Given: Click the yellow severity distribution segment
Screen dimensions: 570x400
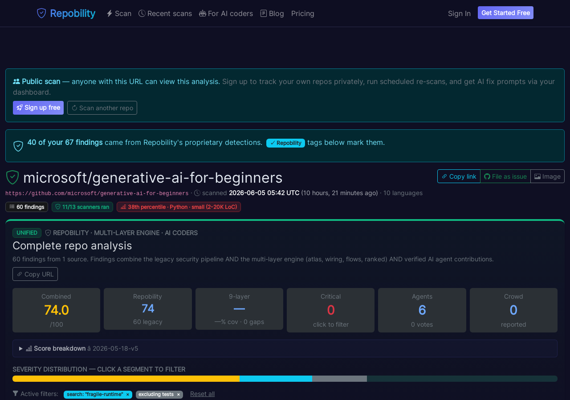Looking at the screenshot, I should [x=126, y=379].
